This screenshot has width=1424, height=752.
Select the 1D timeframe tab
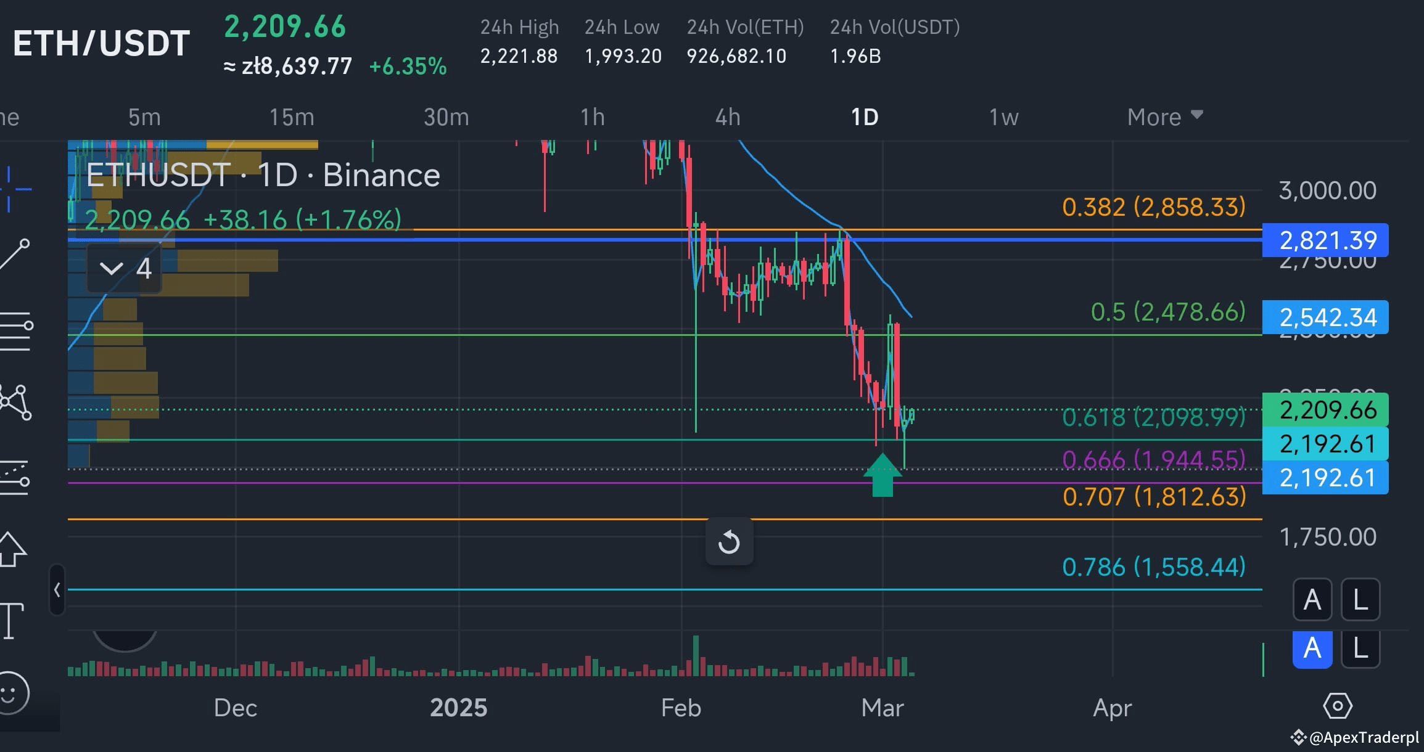(x=865, y=117)
